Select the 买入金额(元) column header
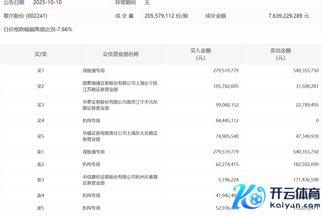This screenshot has height=216, width=325. click(x=201, y=54)
